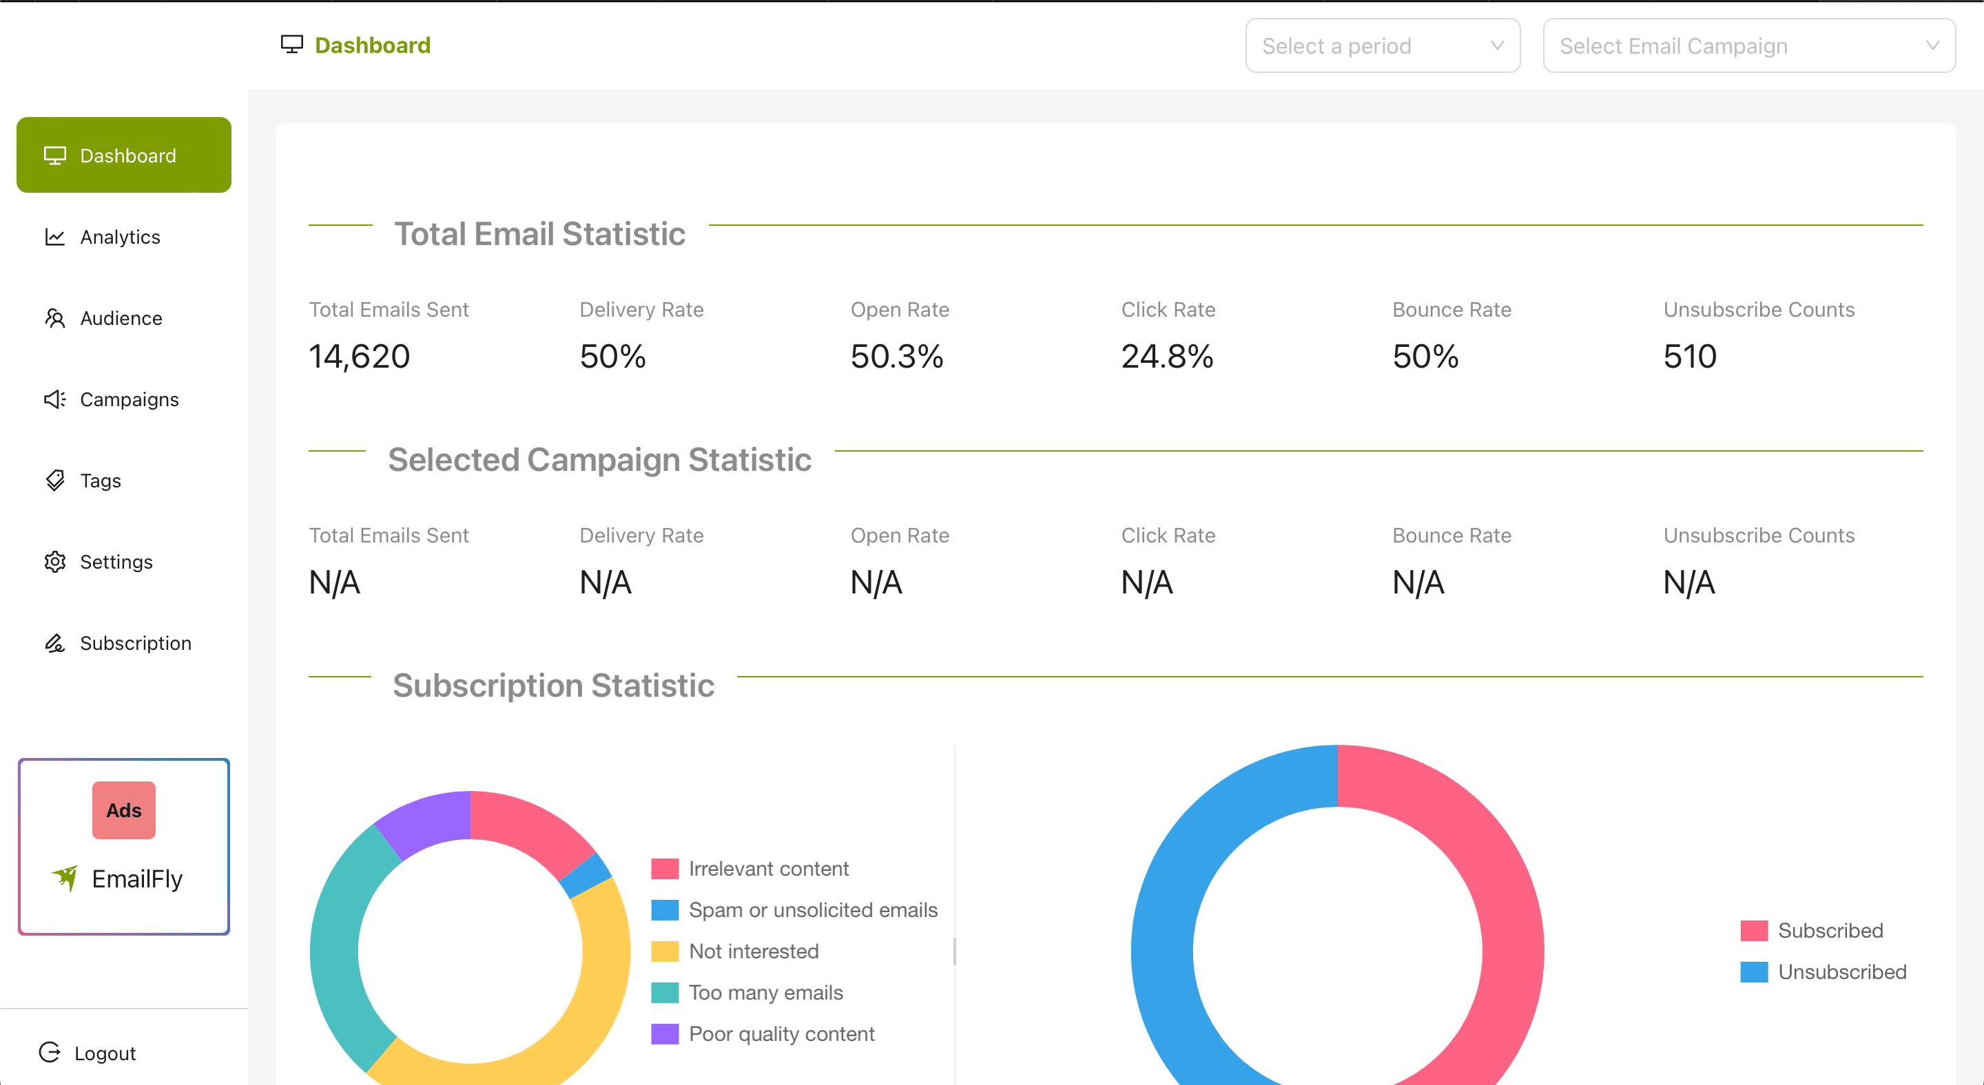Go to Campaigns in sidebar
Image resolution: width=1984 pixels, height=1085 pixels.
pyautogui.click(x=129, y=399)
